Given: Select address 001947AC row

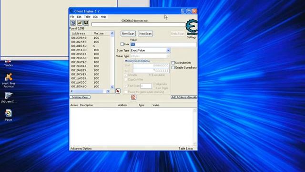Looking at the screenshot, I should [x=90, y=62].
